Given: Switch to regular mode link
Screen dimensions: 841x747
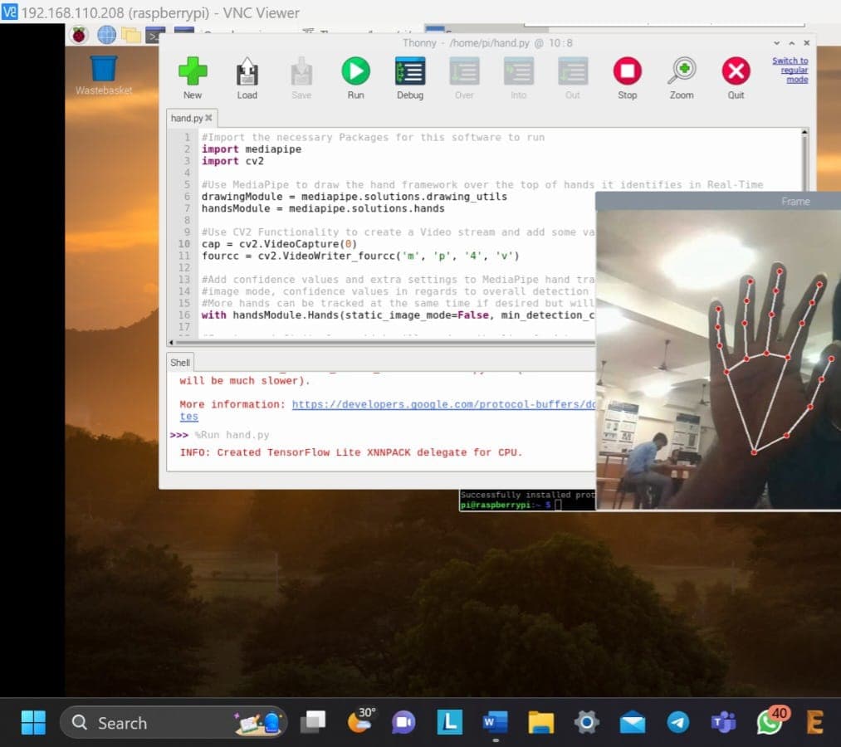Looking at the screenshot, I should tap(791, 71).
